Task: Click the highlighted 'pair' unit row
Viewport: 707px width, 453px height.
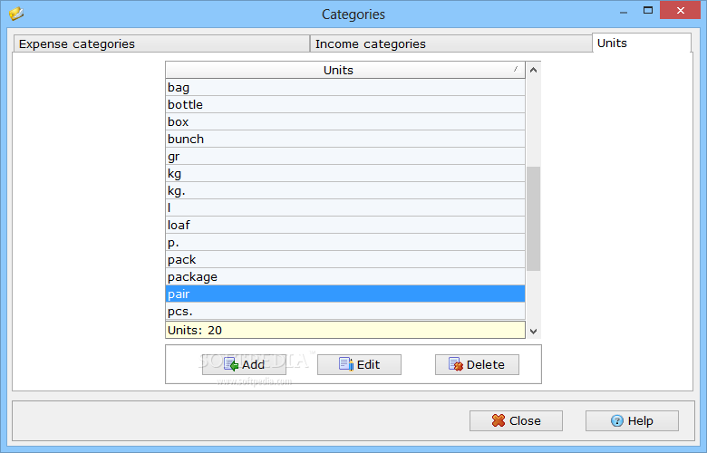Action: pos(345,294)
